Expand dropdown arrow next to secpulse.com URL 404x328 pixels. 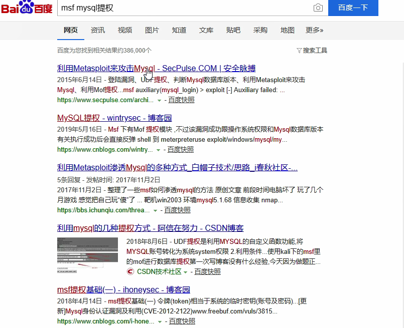pyautogui.click(x=159, y=101)
